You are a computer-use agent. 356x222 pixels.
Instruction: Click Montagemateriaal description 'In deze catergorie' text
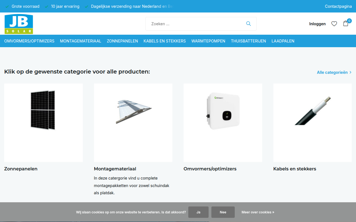132,185
